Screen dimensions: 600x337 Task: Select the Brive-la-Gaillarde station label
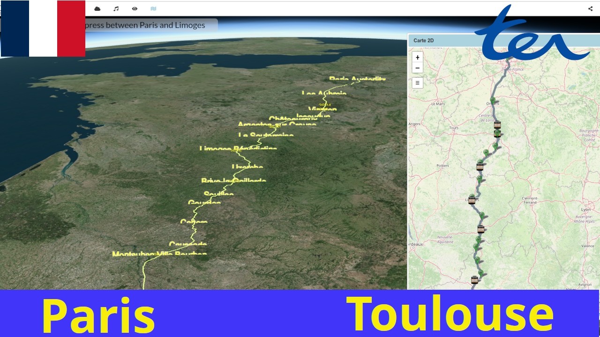pos(233,181)
